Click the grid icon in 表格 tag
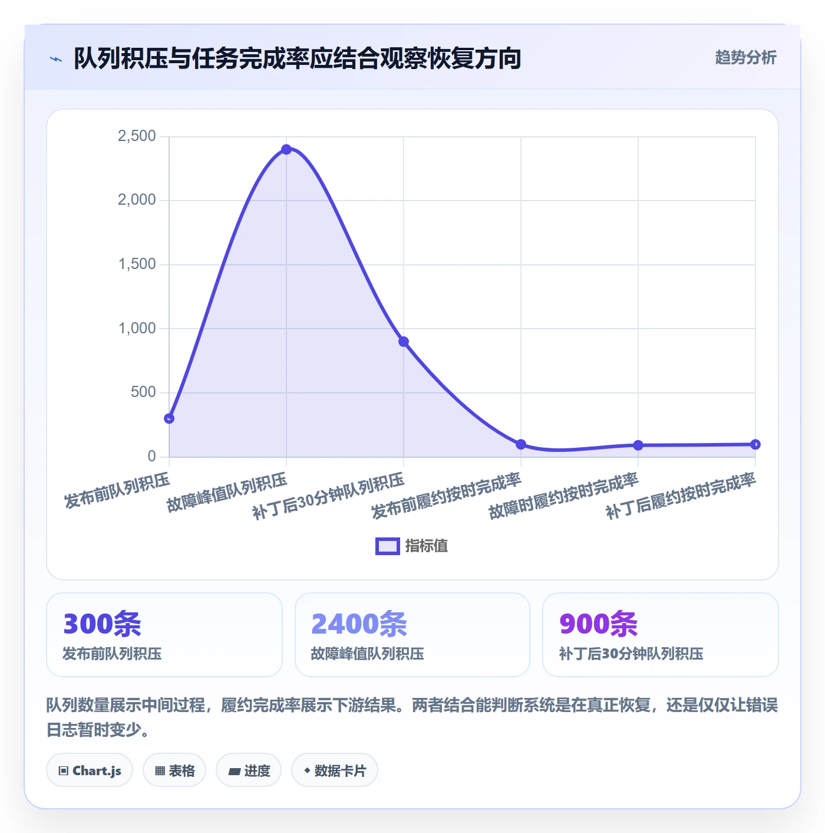 [160, 771]
